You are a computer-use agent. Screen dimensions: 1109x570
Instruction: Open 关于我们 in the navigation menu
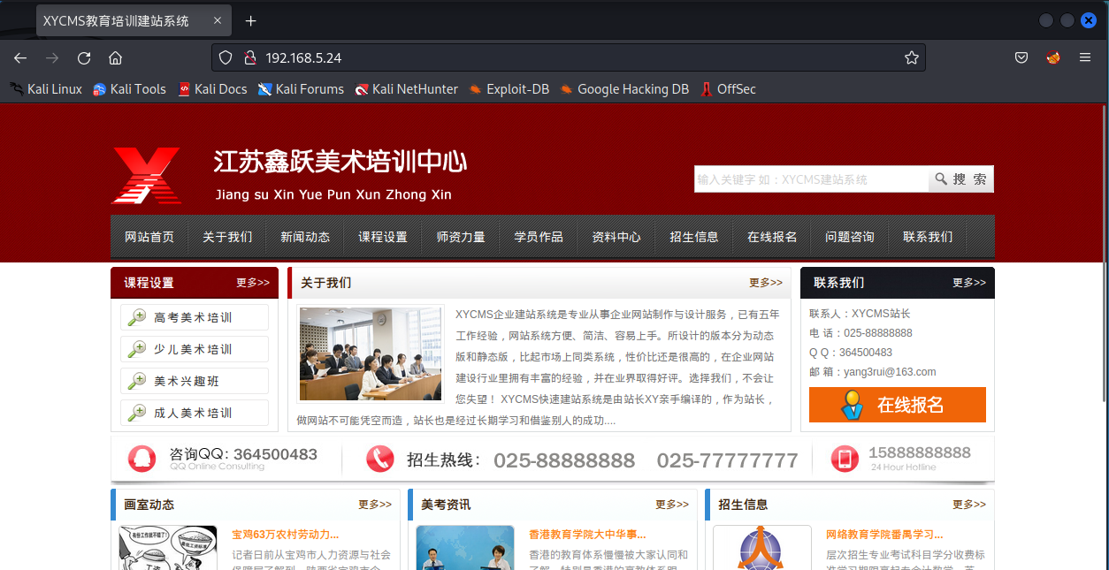click(x=227, y=237)
